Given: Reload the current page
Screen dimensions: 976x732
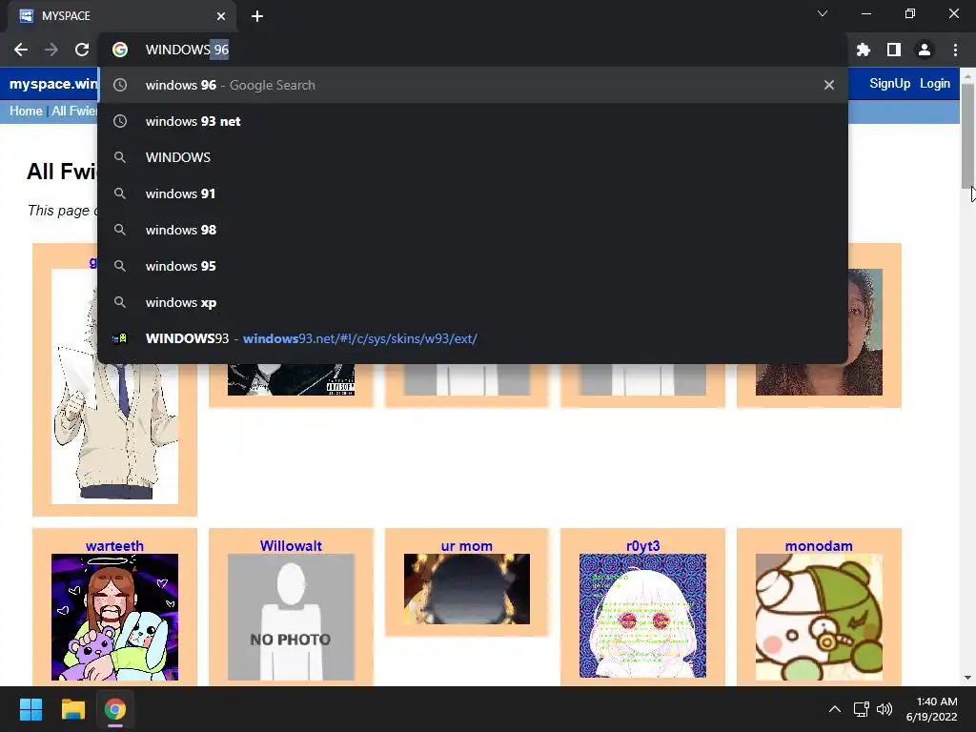Looking at the screenshot, I should tap(82, 50).
